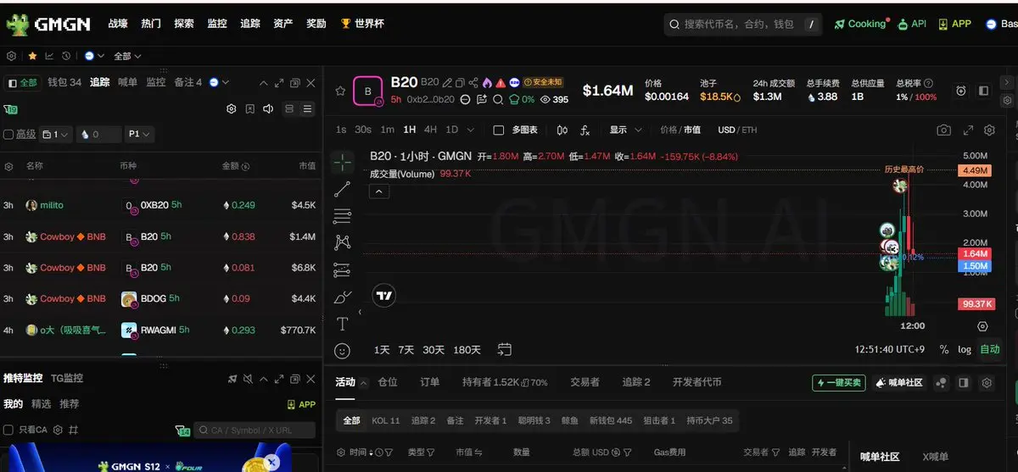Collapse the volume indicator legend arrow
Image resolution: width=1018 pixels, height=472 pixels.
(x=379, y=192)
